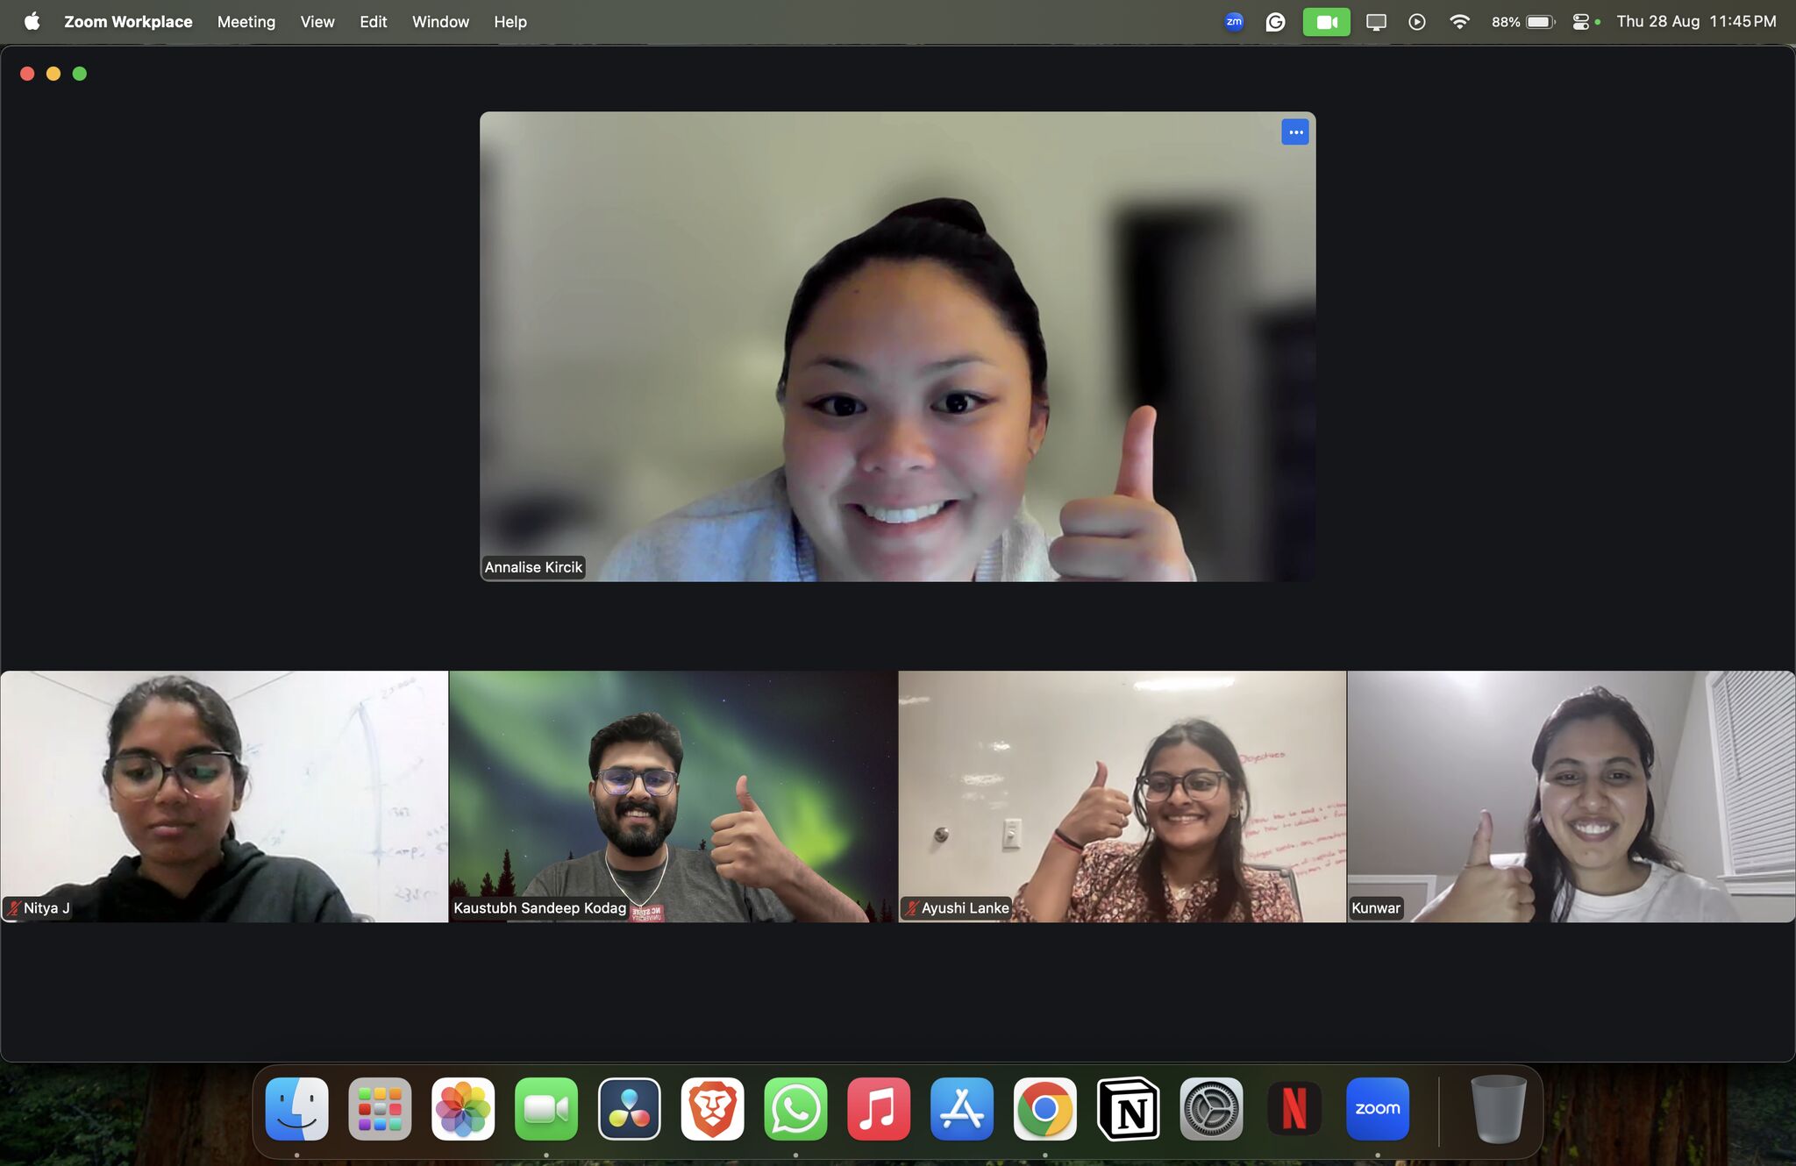Open the more options button on Annalise's video

(1294, 132)
